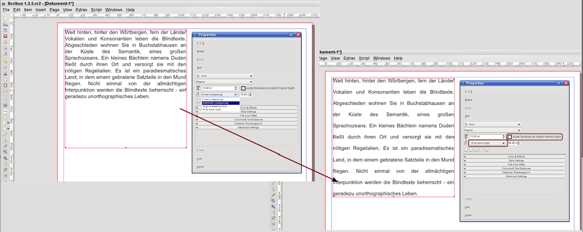The image size is (583, 232).
Task: Click the Export as PDF toolbar icon
Action: point(5,54)
